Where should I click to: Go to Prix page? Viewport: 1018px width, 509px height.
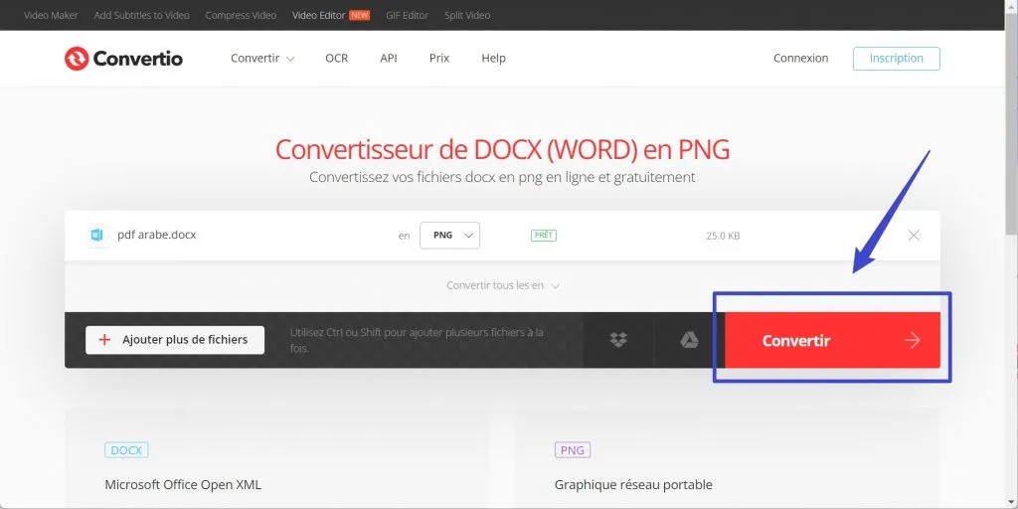tap(438, 59)
